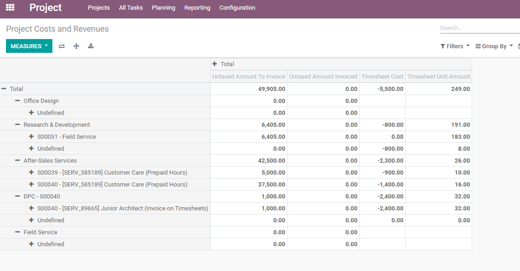Open the MEASURES dropdown
The width and height of the screenshot is (520, 271).
click(29, 46)
